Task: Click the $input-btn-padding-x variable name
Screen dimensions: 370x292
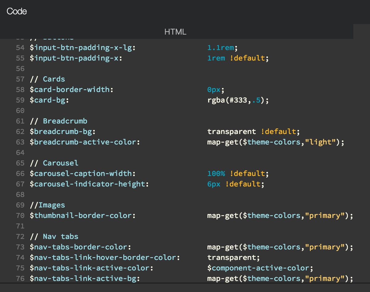Action: point(74,58)
